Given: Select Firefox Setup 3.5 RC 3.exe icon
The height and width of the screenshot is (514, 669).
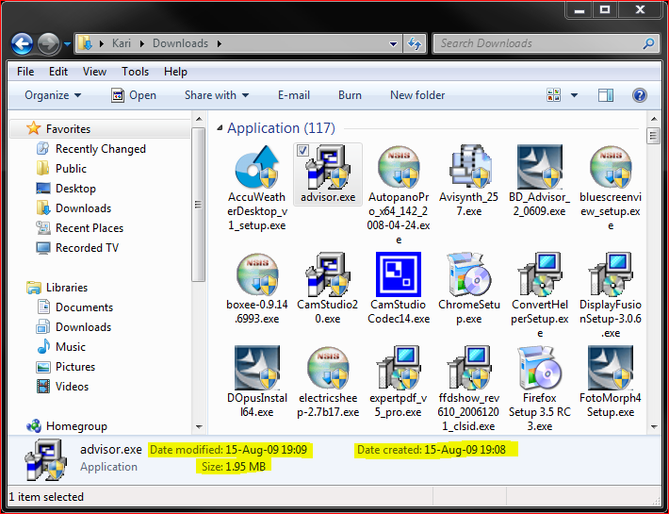Looking at the screenshot, I should tap(540, 368).
